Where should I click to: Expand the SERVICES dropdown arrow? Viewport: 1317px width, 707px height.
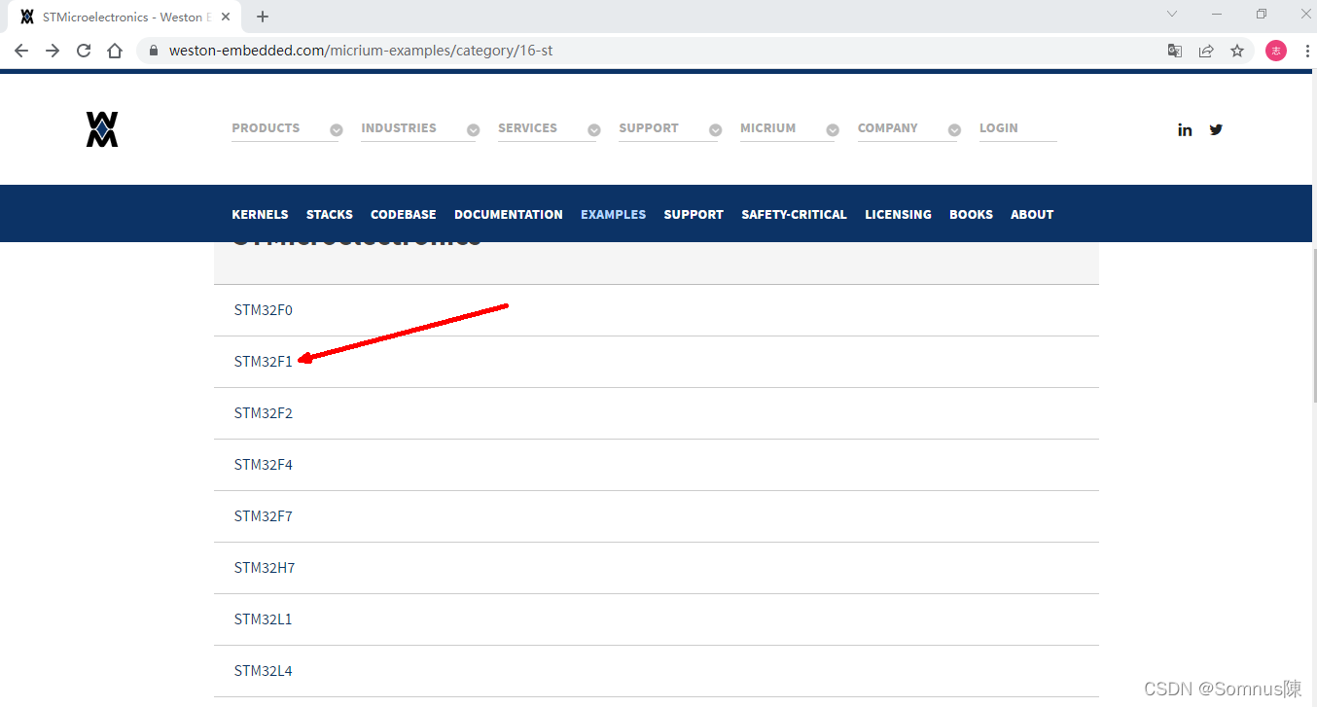[593, 129]
